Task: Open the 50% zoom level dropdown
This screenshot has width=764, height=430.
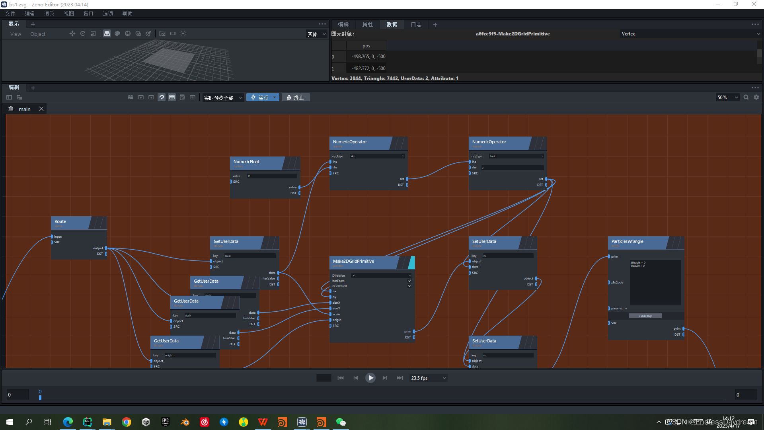Action: point(727,98)
